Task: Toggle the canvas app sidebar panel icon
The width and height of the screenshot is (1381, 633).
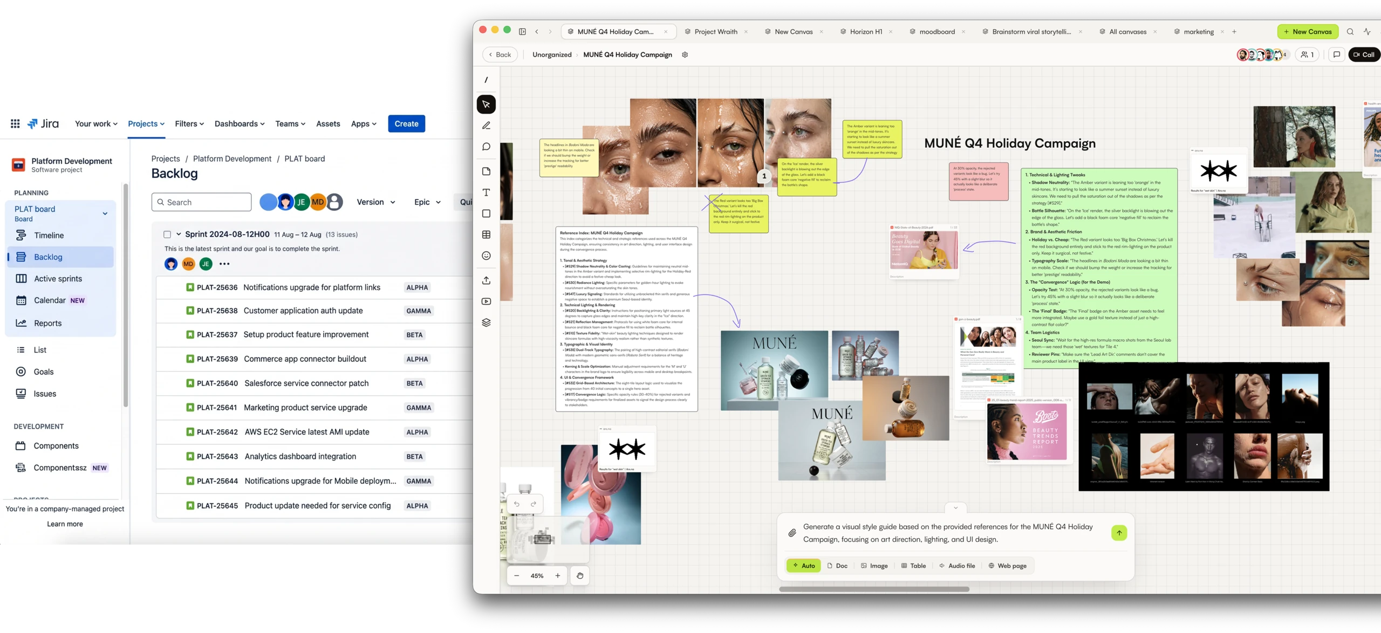Action: pos(522,32)
